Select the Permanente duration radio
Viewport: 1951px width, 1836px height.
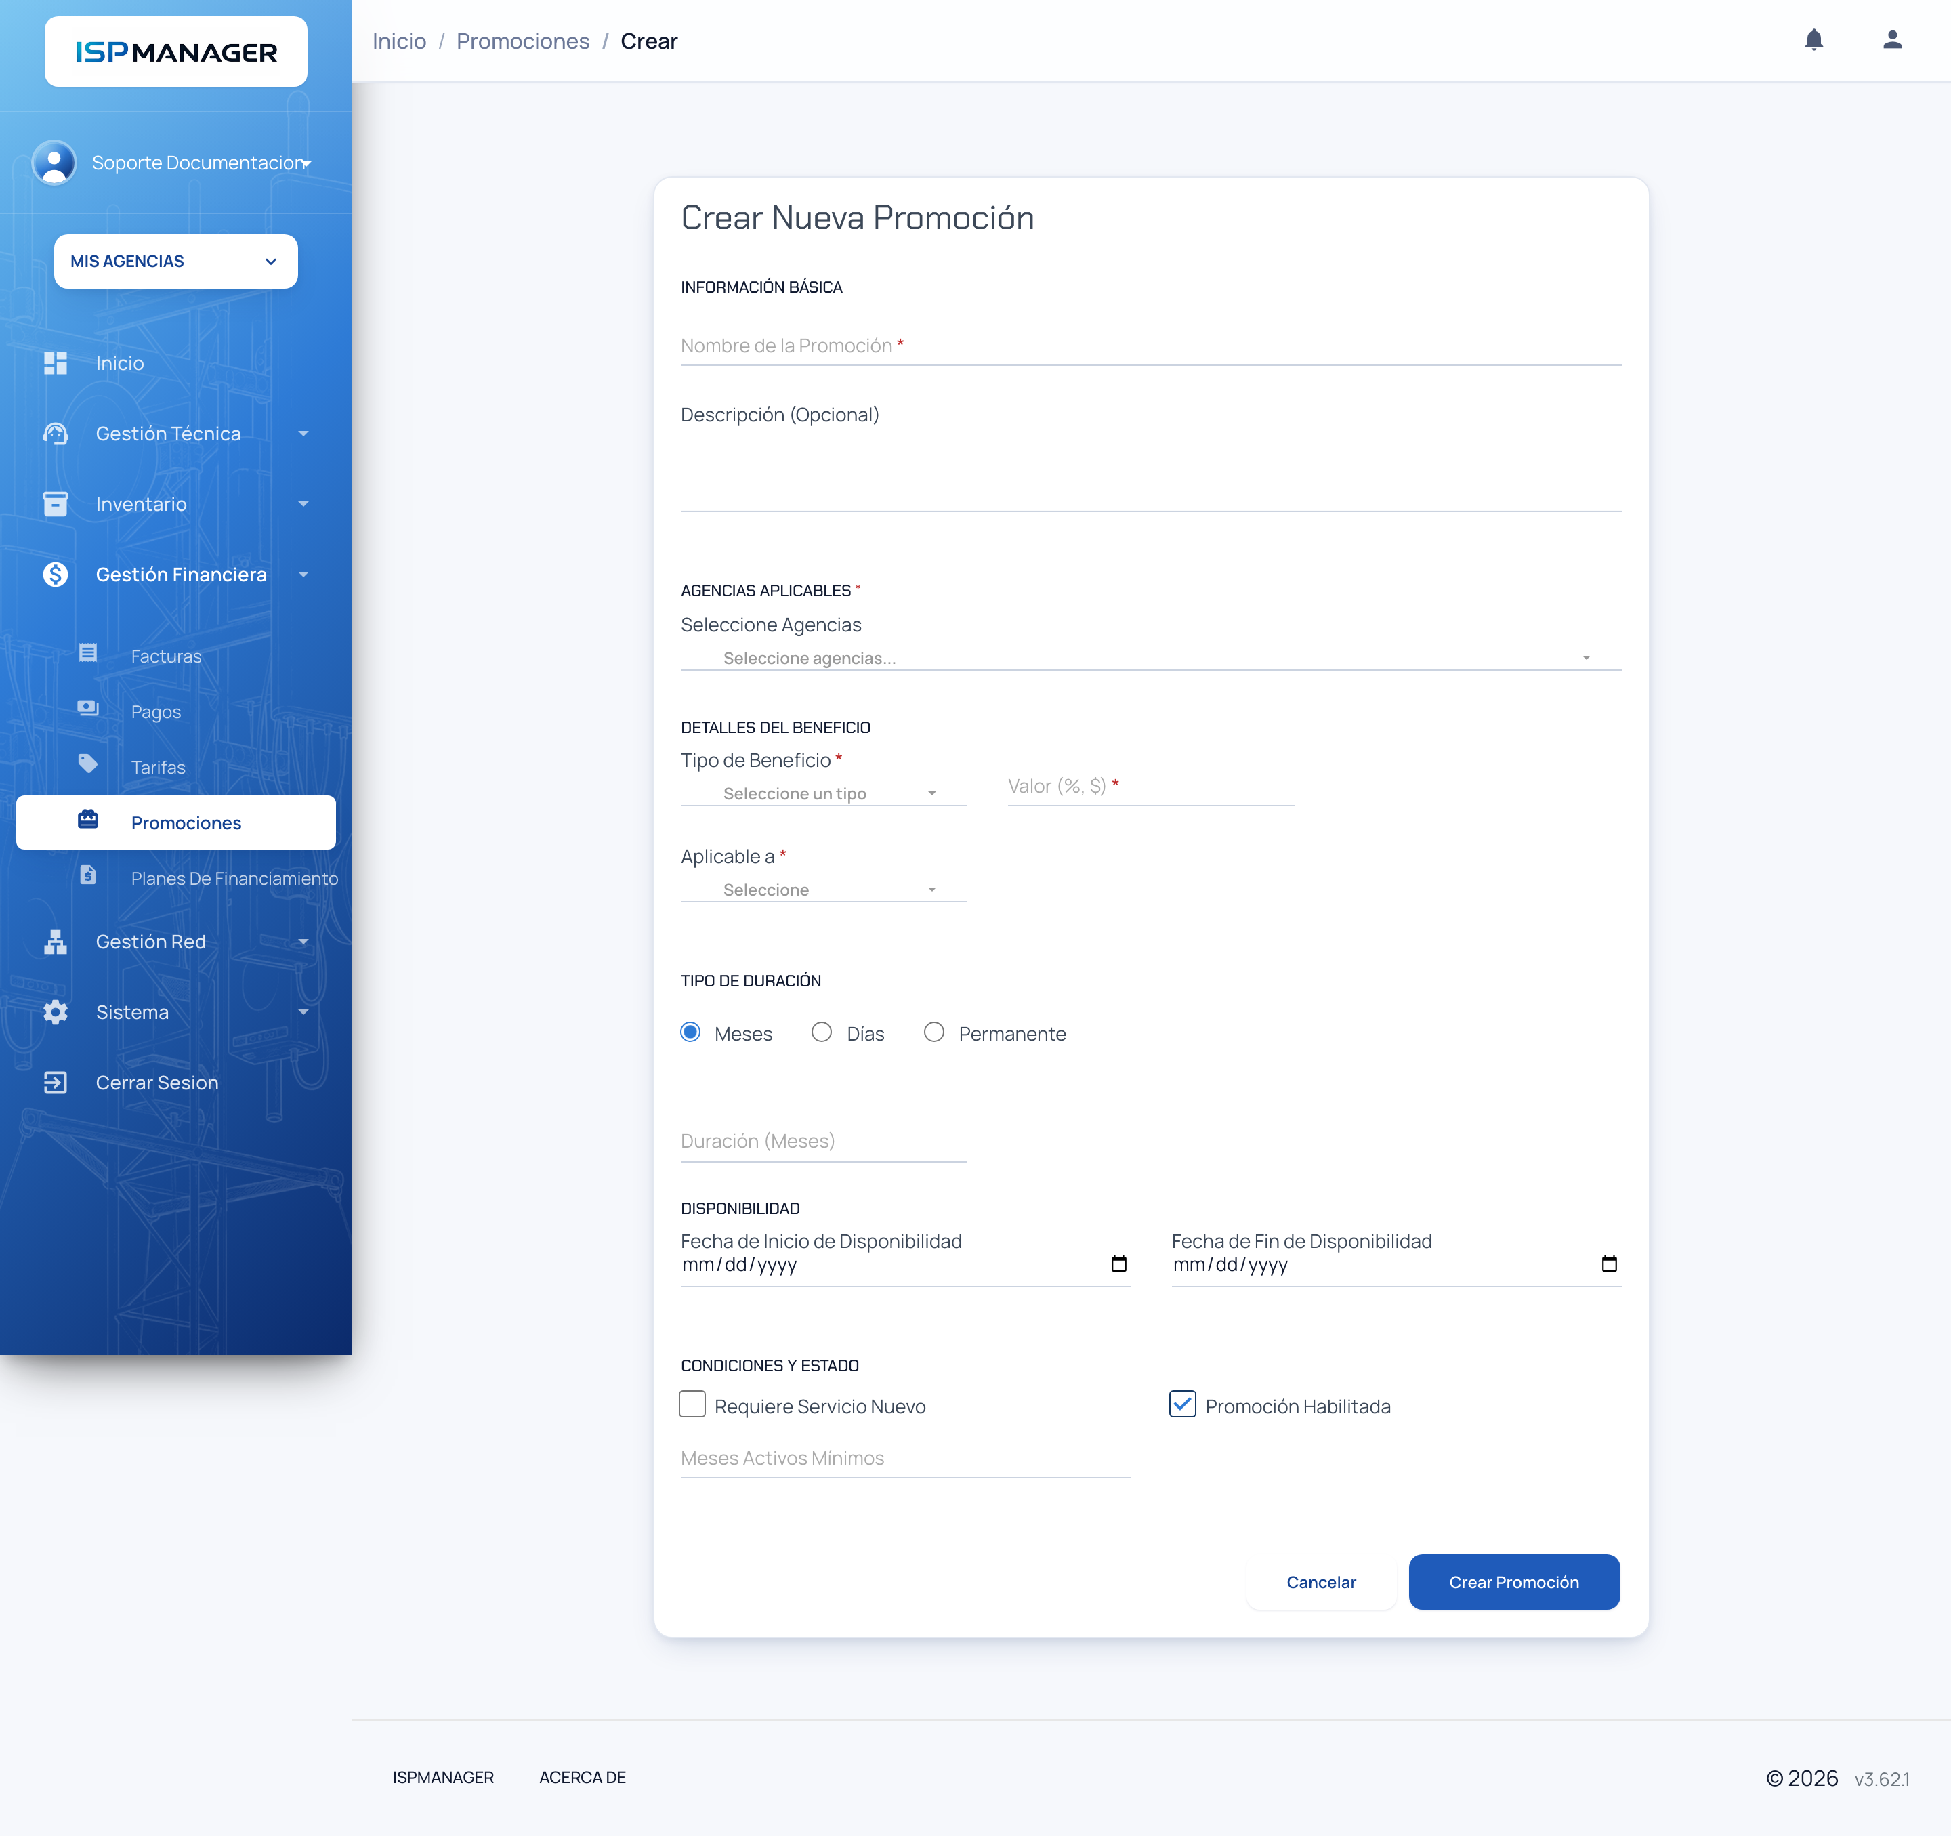(x=934, y=1032)
